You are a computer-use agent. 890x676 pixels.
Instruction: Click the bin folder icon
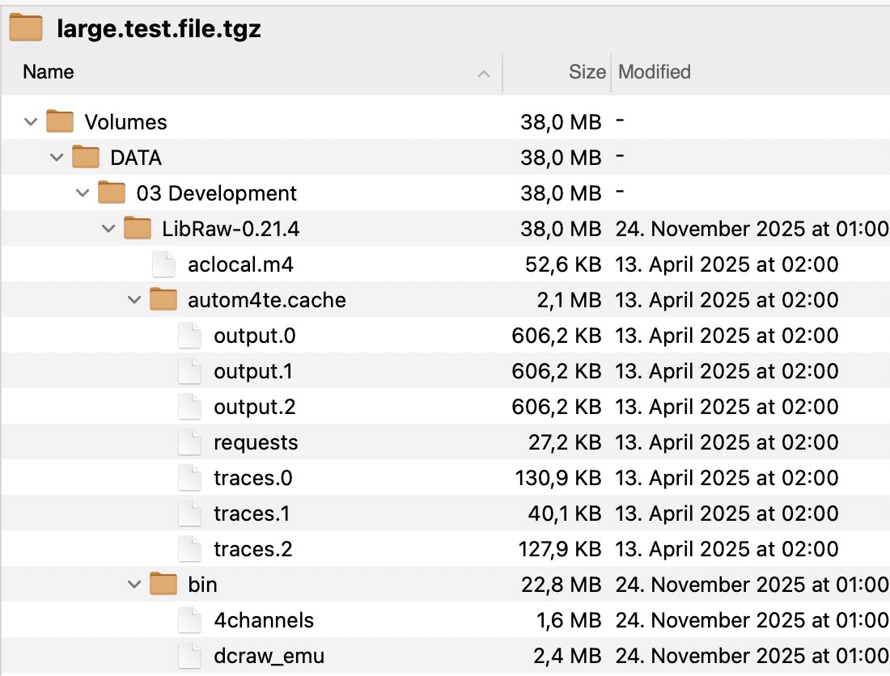(163, 584)
